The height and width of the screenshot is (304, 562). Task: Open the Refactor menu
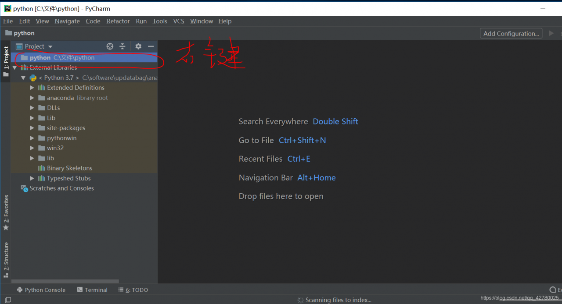(118, 21)
